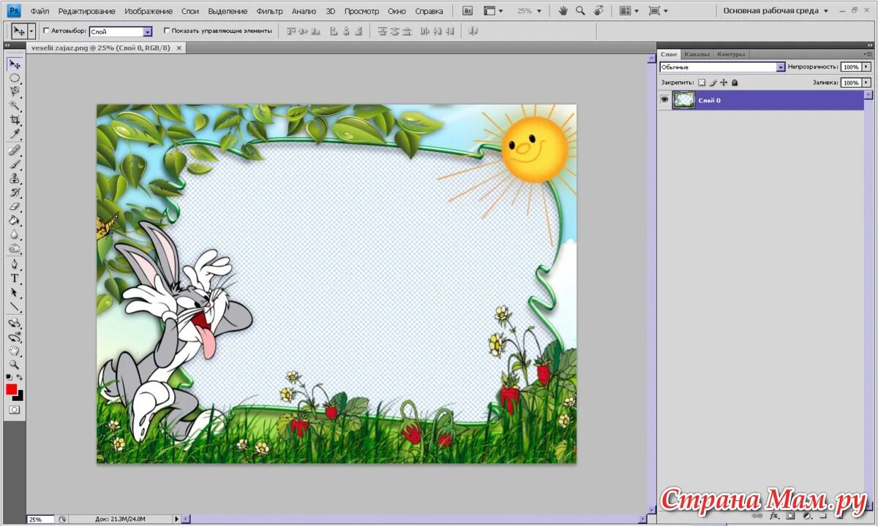Click the Rotate View tool in the application bar
878x526 pixels.
point(599,11)
